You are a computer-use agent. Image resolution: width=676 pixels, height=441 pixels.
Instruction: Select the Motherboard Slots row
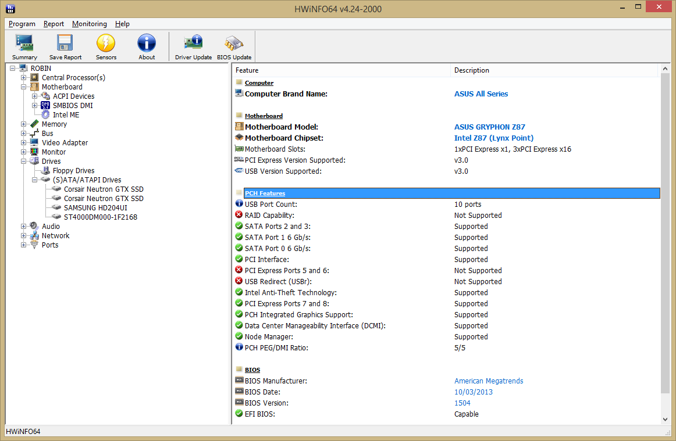(x=447, y=149)
